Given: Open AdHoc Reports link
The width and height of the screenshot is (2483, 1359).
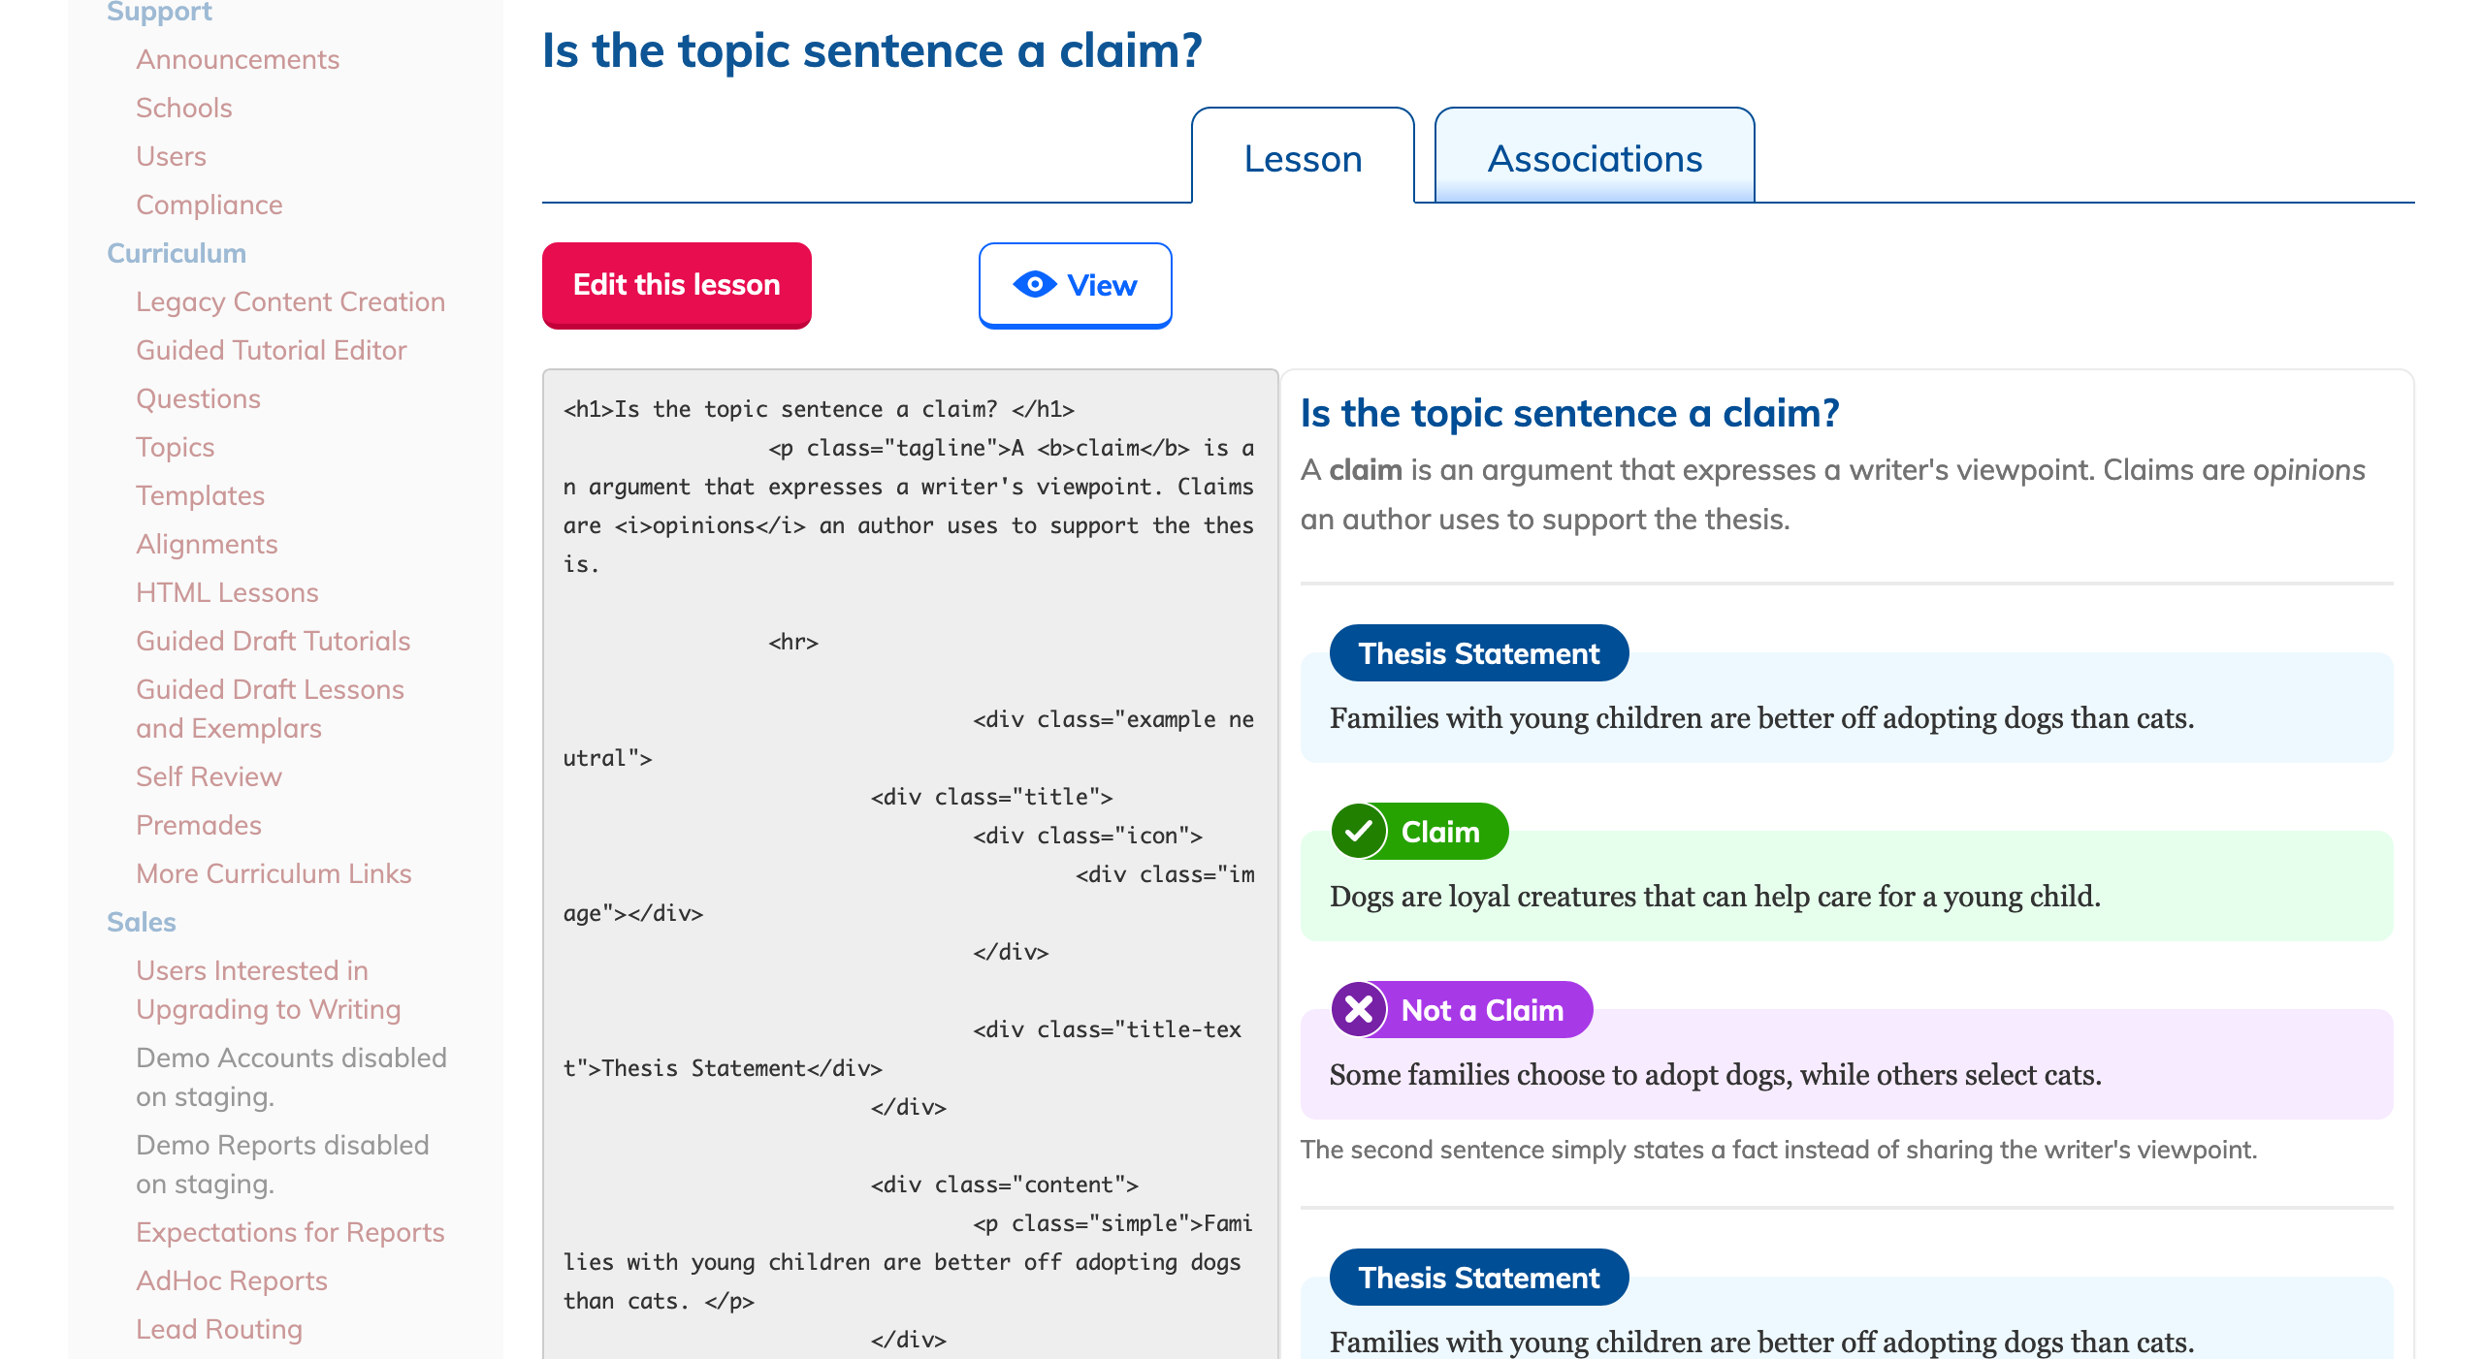Looking at the screenshot, I should click(x=232, y=1281).
